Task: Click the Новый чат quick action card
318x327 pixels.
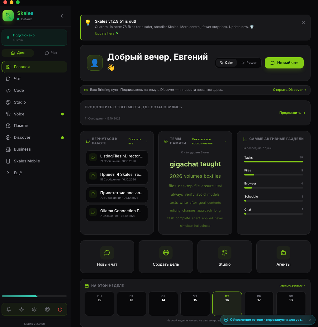Action: (x=107, y=257)
